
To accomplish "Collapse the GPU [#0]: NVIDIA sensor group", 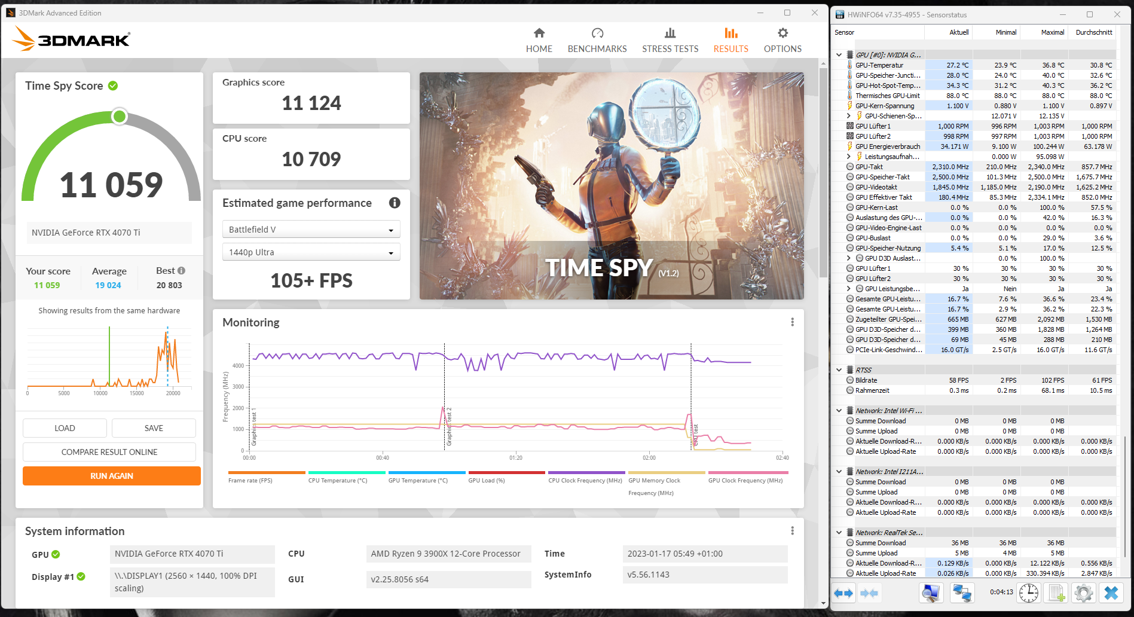I will (839, 55).
